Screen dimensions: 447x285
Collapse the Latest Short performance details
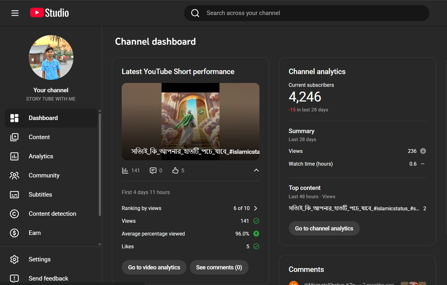tap(256, 170)
